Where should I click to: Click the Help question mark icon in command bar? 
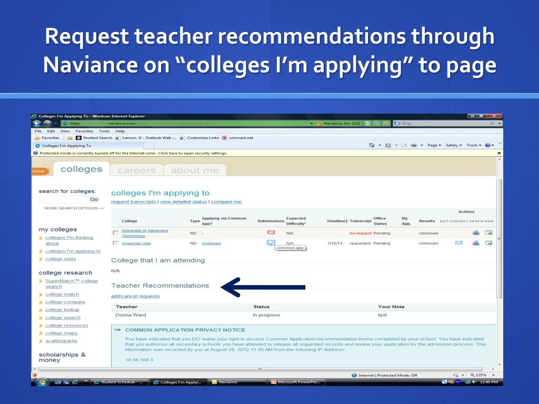click(x=487, y=145)
